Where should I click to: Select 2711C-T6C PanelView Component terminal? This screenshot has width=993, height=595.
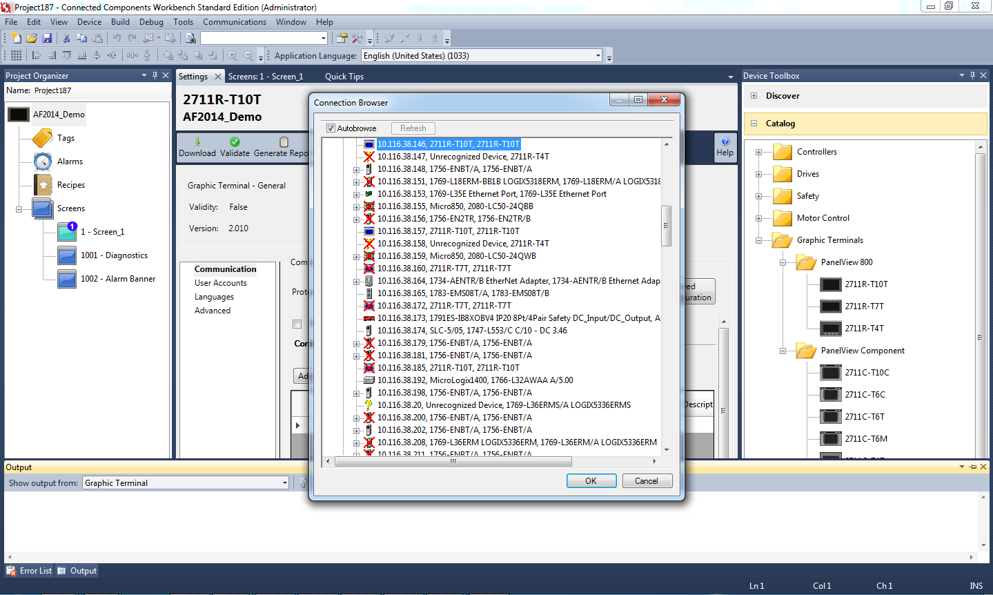pos(865,395)
